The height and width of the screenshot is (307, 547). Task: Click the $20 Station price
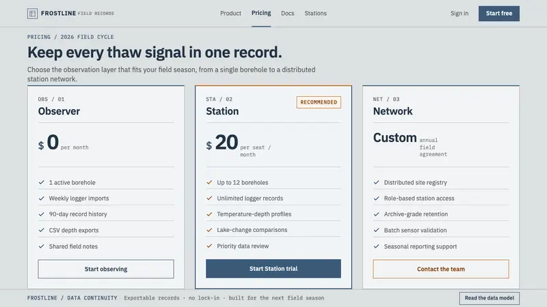[222, 143]
